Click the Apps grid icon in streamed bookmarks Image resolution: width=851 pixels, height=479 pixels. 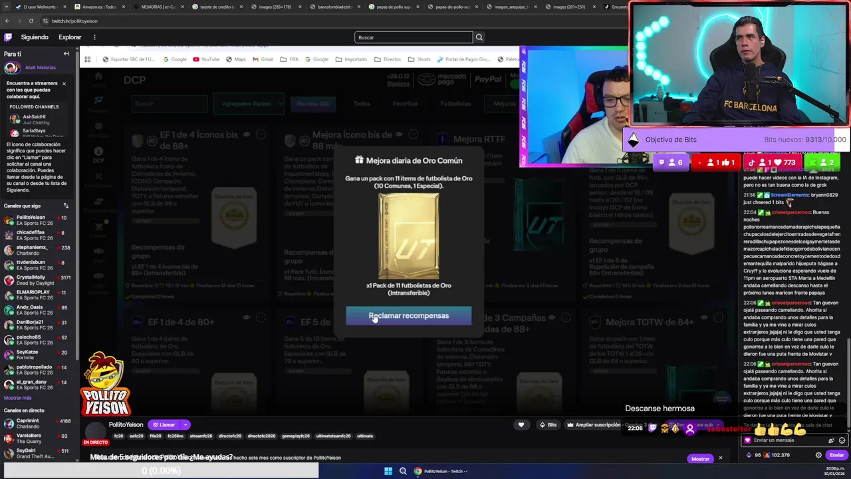[87, 59]
